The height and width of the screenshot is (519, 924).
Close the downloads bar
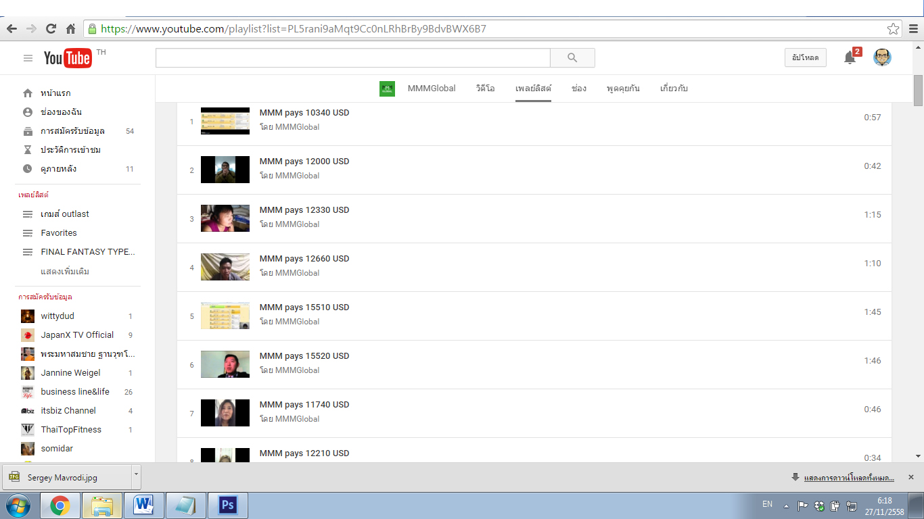click(910, 477)
